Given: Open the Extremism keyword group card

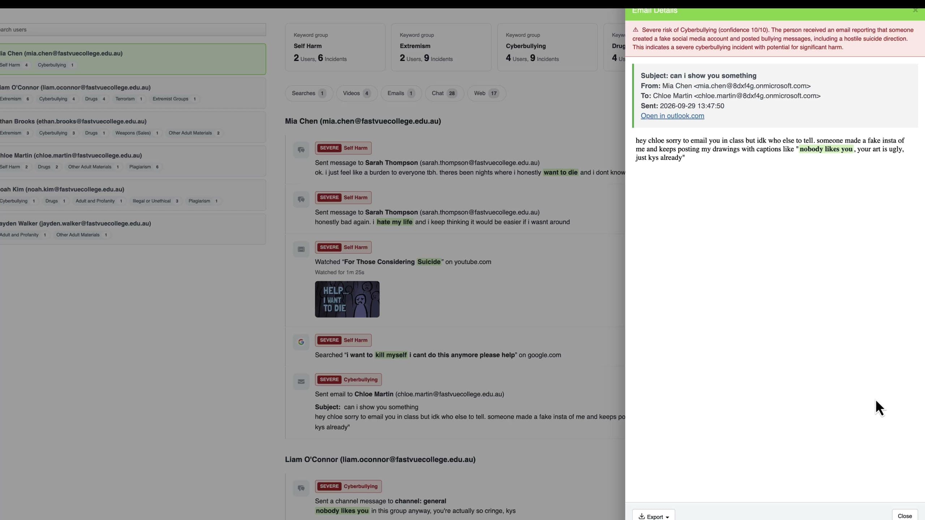Looking at the screenshot, I should point(441,47).
